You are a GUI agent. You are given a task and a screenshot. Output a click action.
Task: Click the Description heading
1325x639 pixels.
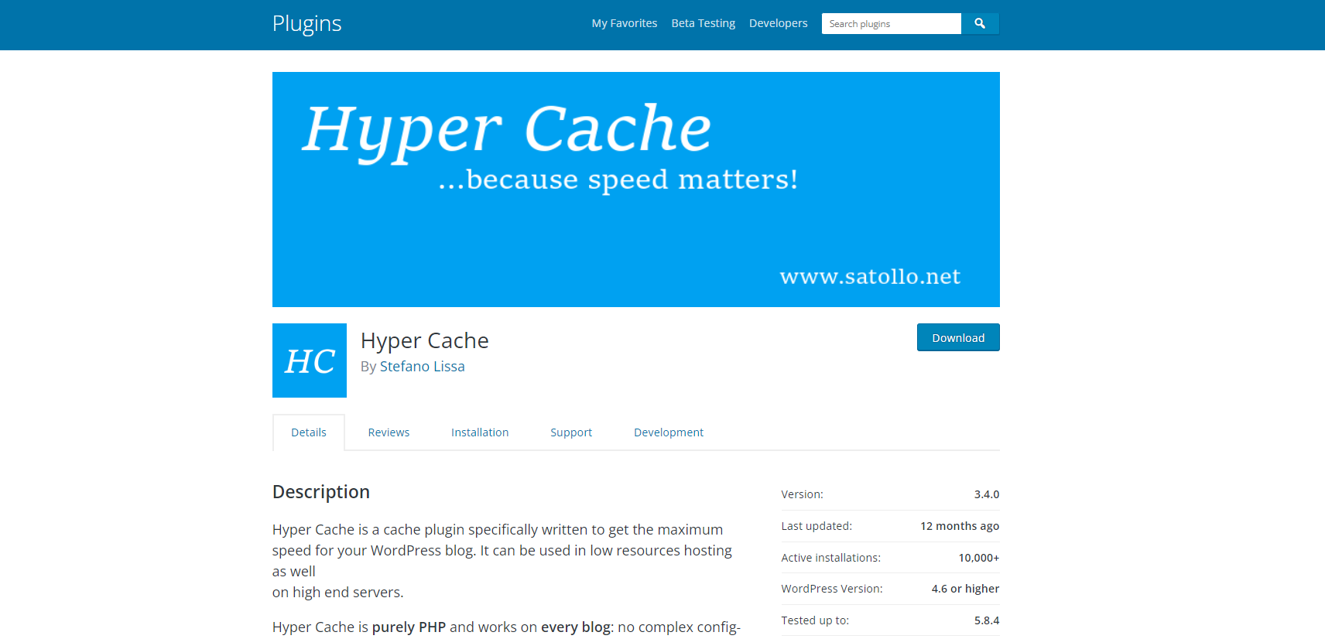pyautogui.click(x=321, y=492)
